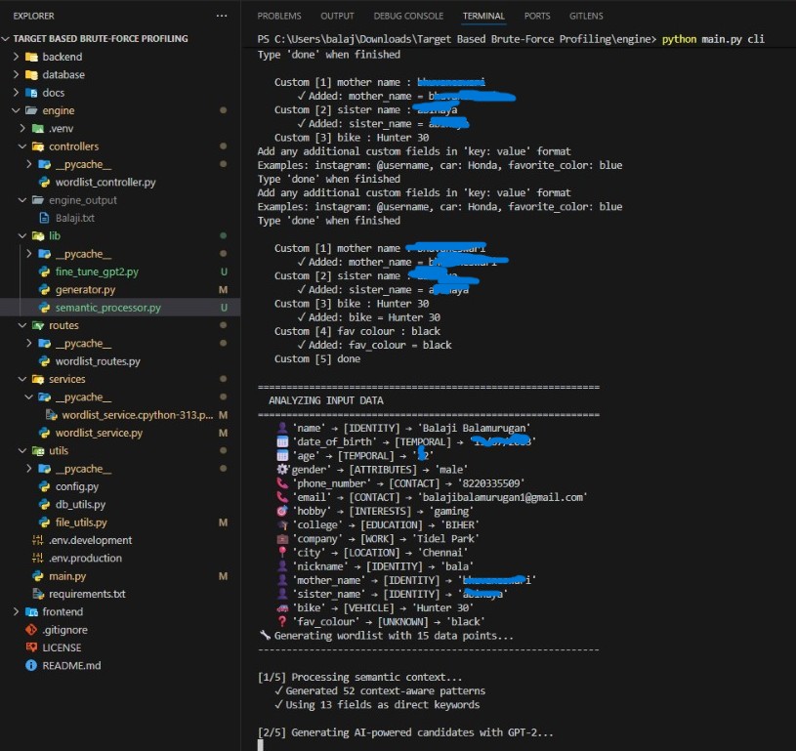796x751 pixels.
Task: Click the LICENSE certificate icon
Action: click(31, 647)
